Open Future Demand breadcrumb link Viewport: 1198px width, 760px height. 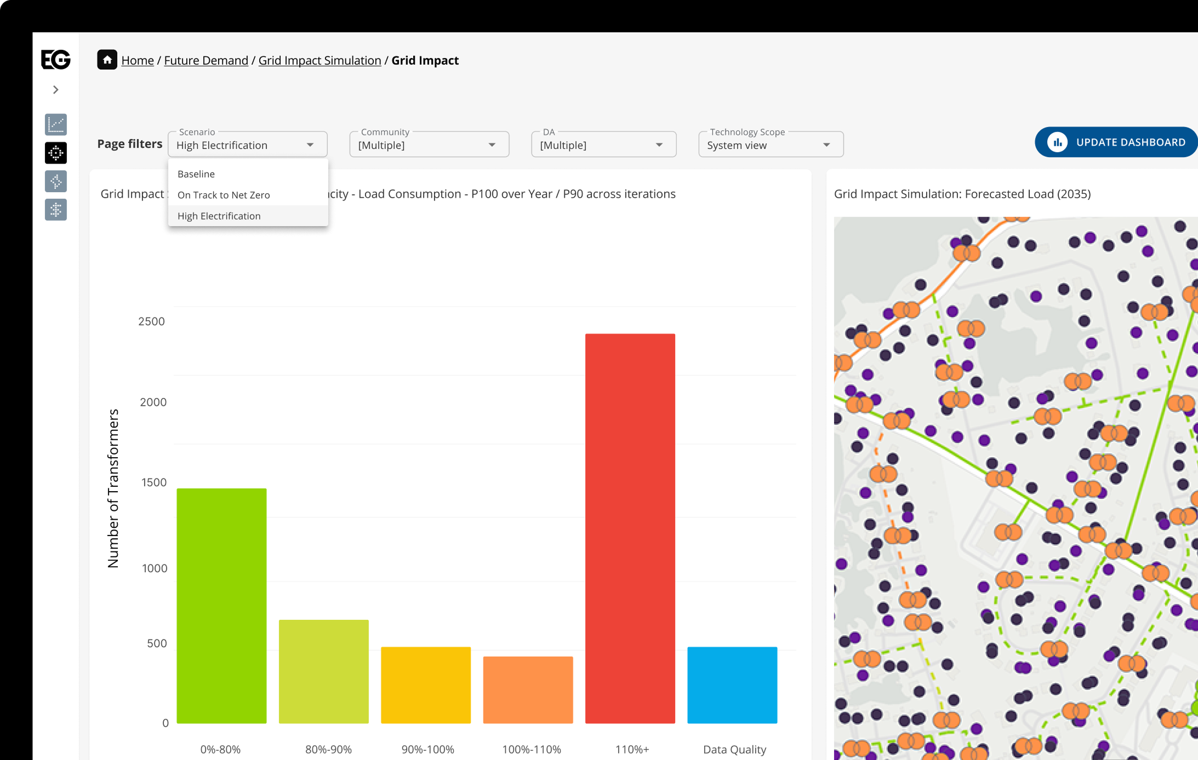[206, 60]
